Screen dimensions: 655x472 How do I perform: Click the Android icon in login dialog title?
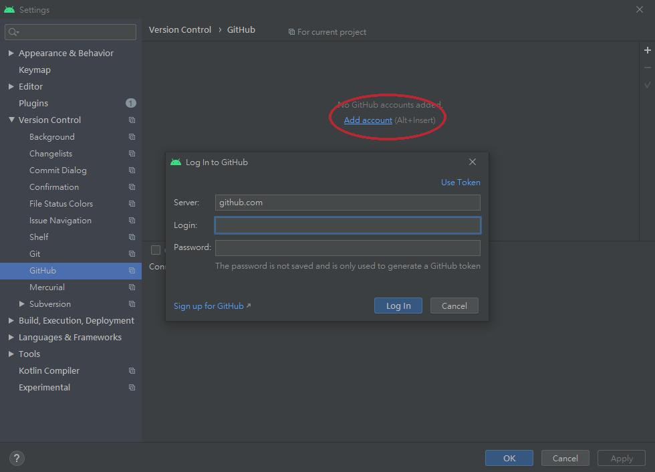point(175,162)
